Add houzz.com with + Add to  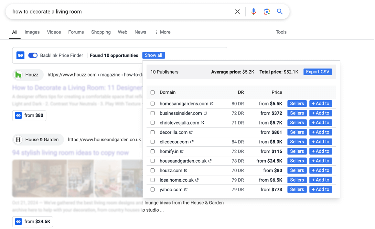[x=320, y=170]
